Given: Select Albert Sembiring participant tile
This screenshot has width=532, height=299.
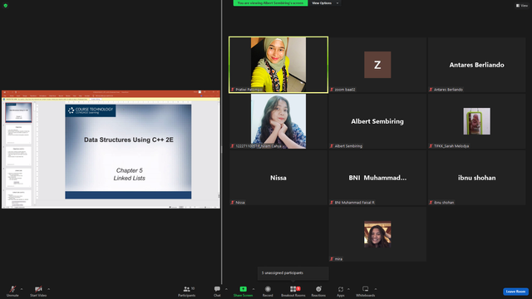Looking at the screenshot, I should pos(377,121).
